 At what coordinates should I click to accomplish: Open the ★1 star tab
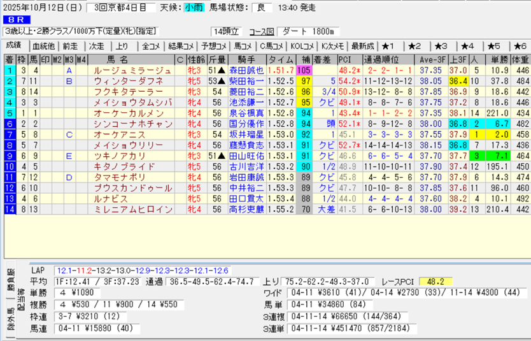coord(390,46)
